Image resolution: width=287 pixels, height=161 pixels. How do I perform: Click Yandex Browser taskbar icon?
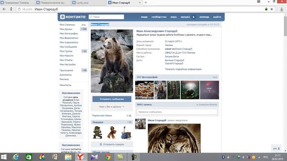pyautogui.click(x=81, y=157)
